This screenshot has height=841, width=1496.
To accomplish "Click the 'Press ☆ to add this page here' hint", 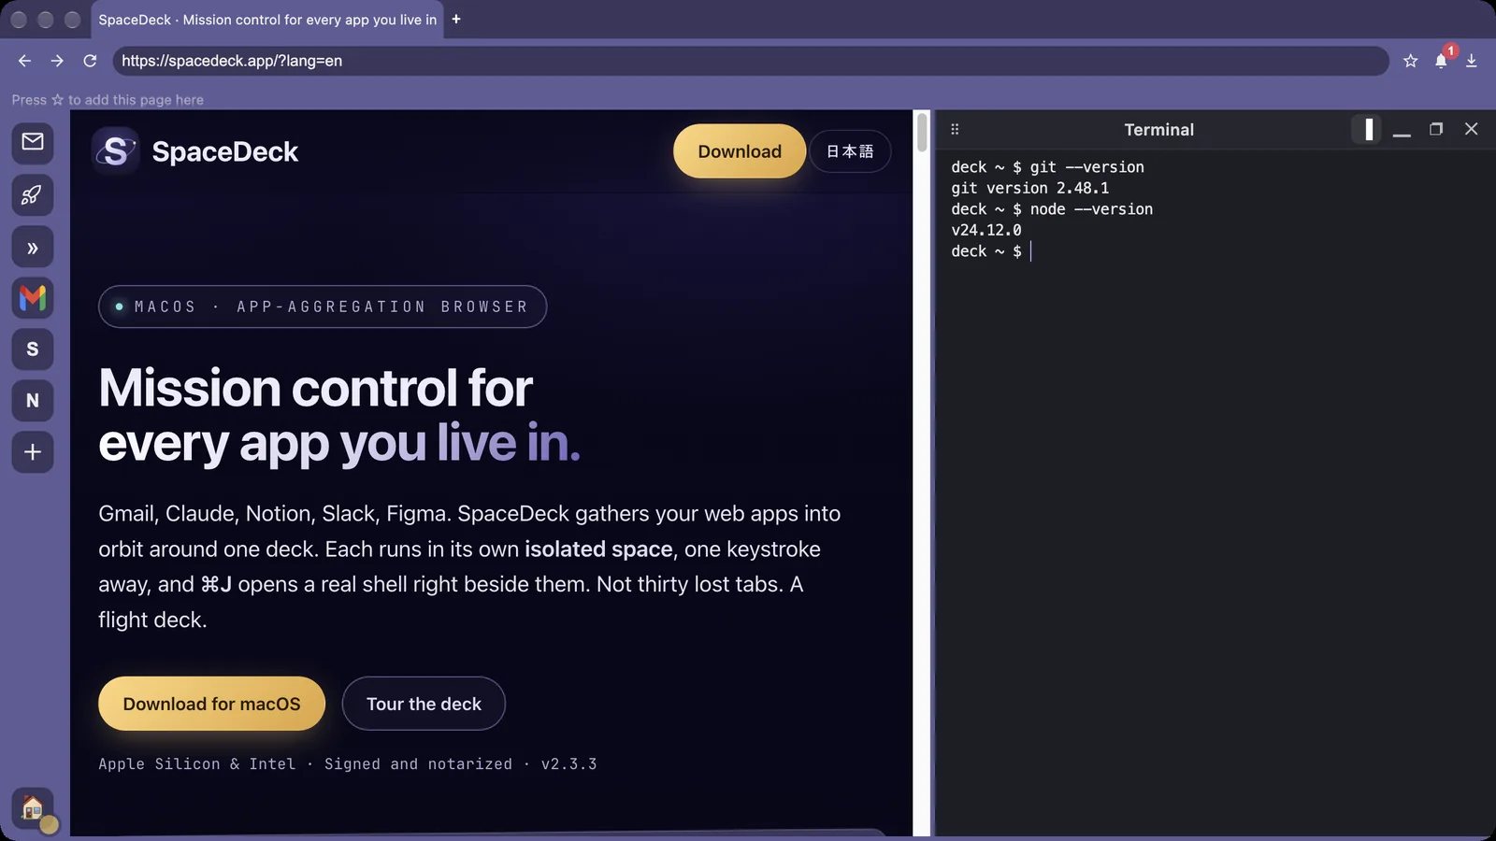I will 108,100.
